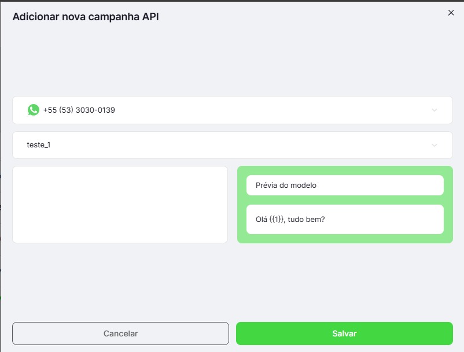This screenshot has width=464, height=352.
Task: Click the "Prévia do modelo" header box
Action: [345, 186]
